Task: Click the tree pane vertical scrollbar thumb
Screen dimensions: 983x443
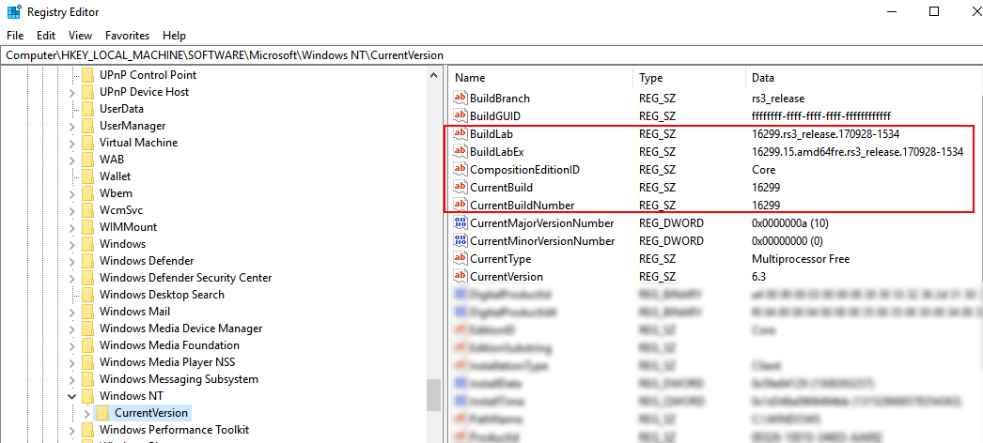Action: (x=433, y=395)
